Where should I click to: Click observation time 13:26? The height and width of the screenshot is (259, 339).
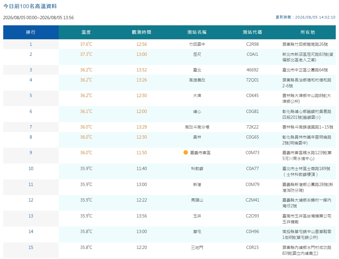coord(142,80)
